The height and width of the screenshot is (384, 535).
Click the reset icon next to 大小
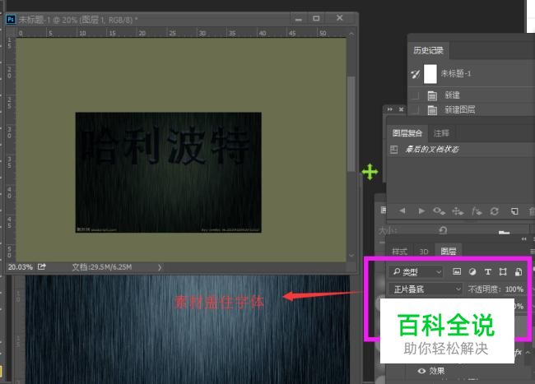pos(443,230)
